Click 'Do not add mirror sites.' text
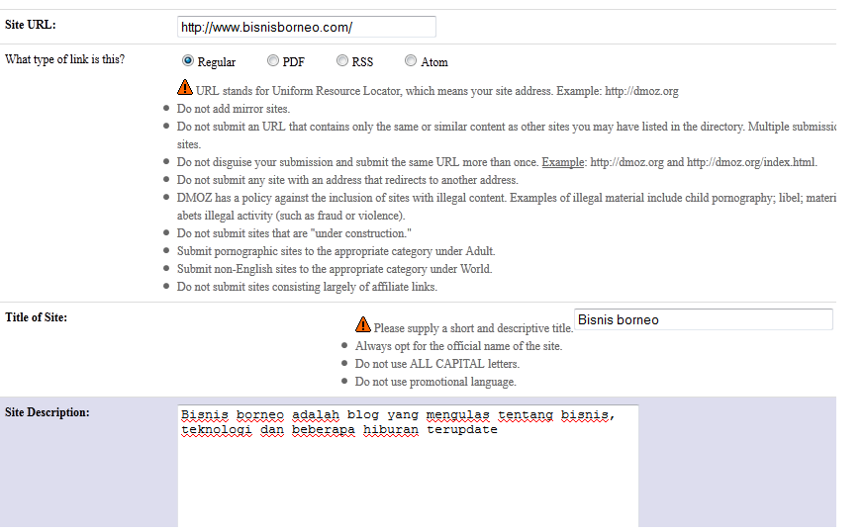The height and width of the screenshot is (532, 865). pyautogui.click(x=234, y=109)
